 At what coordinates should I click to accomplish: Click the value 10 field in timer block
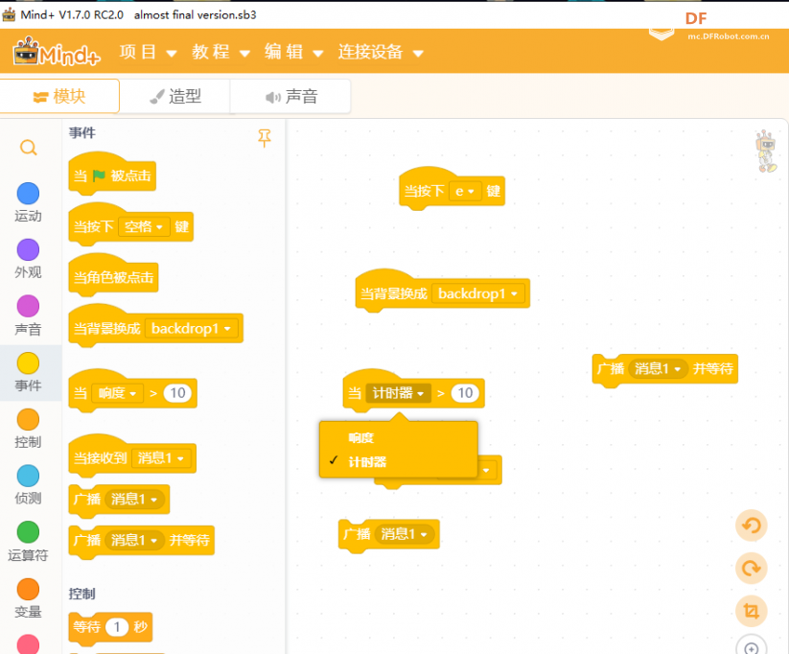(x=465, y=393)
